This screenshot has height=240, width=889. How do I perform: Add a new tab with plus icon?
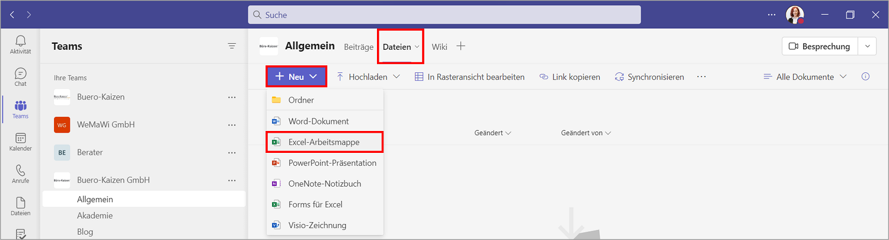pyautogui.click(x=461, y=46)
